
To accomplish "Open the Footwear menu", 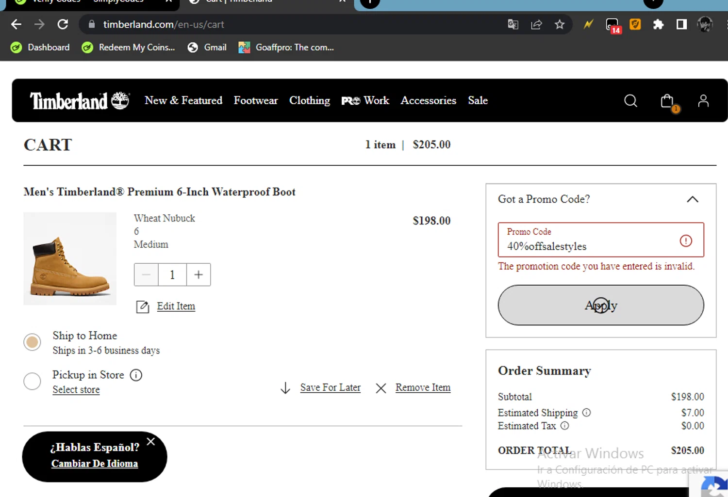I will click(256, 100).
